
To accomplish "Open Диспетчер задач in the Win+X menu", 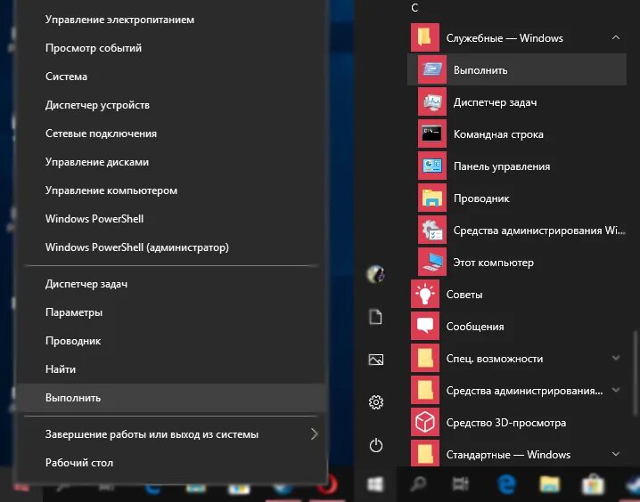I will [86, 284].
